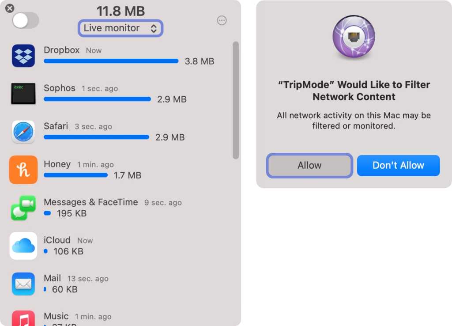Viewport: 452px width, 326px height.
Task: Select the Honey row label
Action: [x=57, y=164]
